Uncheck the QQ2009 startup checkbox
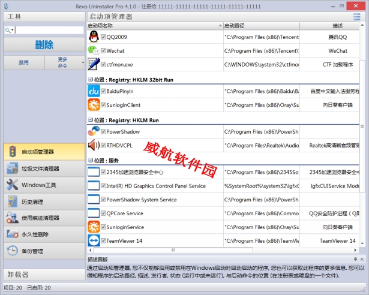Viewport: 369px width, 295px height. pos(103,37)
